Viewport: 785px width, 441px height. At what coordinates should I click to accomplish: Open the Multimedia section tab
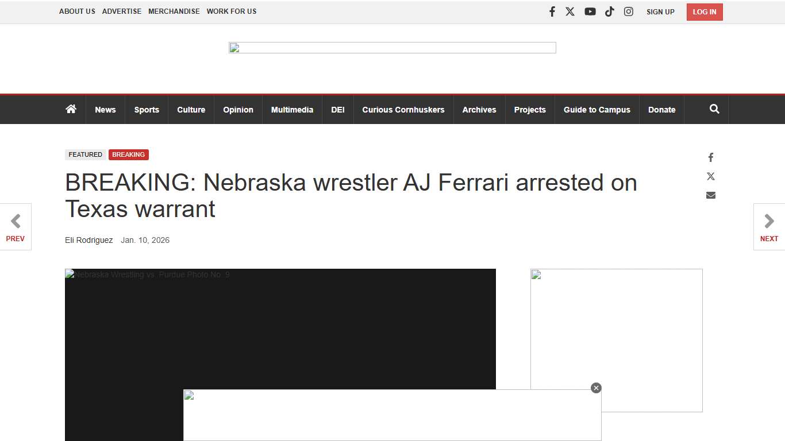tap(292, 109)
